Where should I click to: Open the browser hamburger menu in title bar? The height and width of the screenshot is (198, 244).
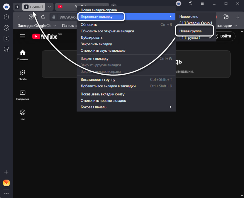(x=202, y=4)
